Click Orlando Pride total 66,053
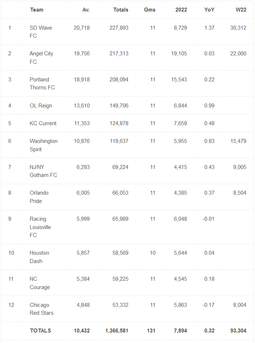Viewport: 255px width, 343px height. (x=120, y=193)
